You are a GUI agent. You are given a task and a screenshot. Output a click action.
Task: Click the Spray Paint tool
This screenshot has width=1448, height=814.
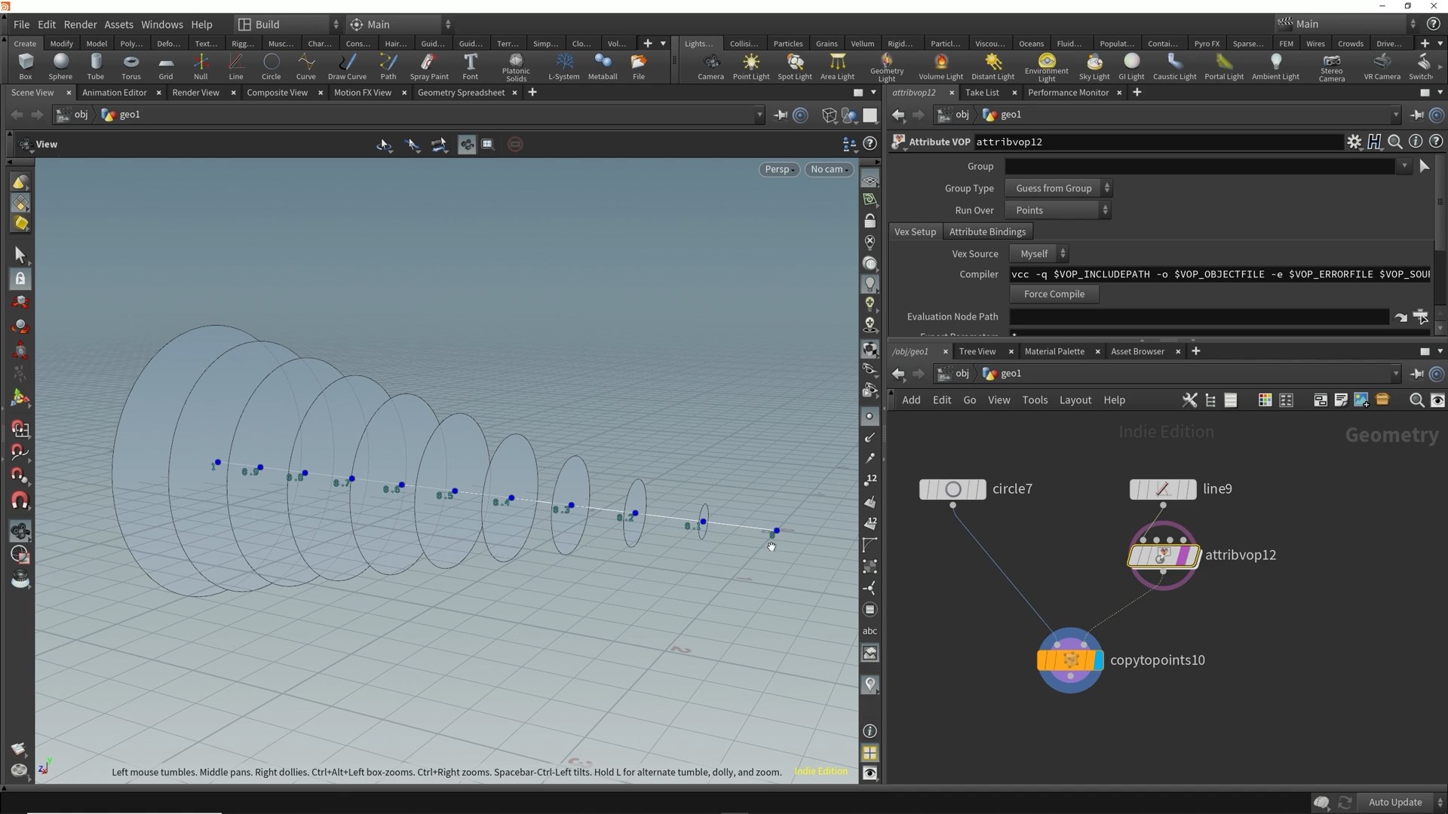coord(429,66)
